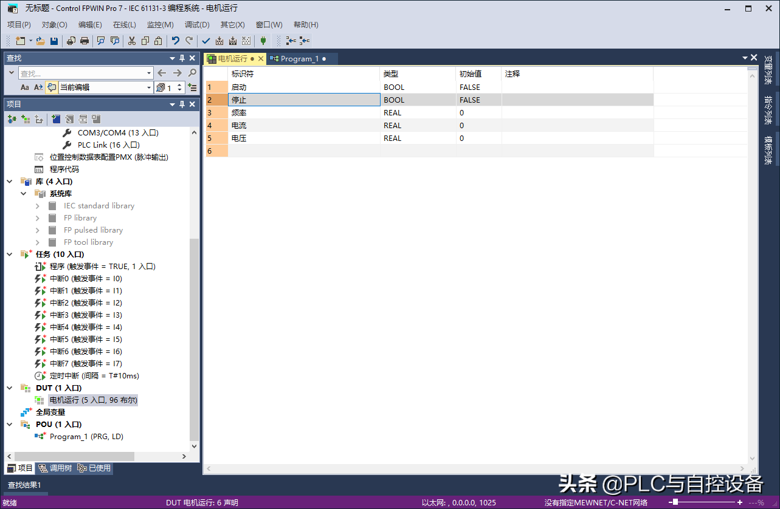Click the zoom slider handle in status bar
This screenshot has width=780, height=509.
click(x=675, y=502)
